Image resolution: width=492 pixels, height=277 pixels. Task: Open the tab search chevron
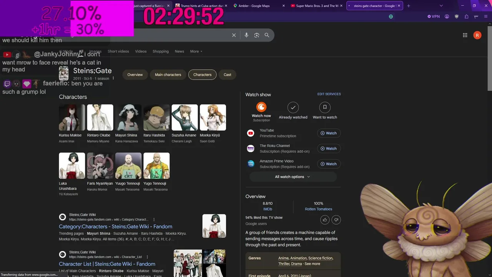[441, 6]
